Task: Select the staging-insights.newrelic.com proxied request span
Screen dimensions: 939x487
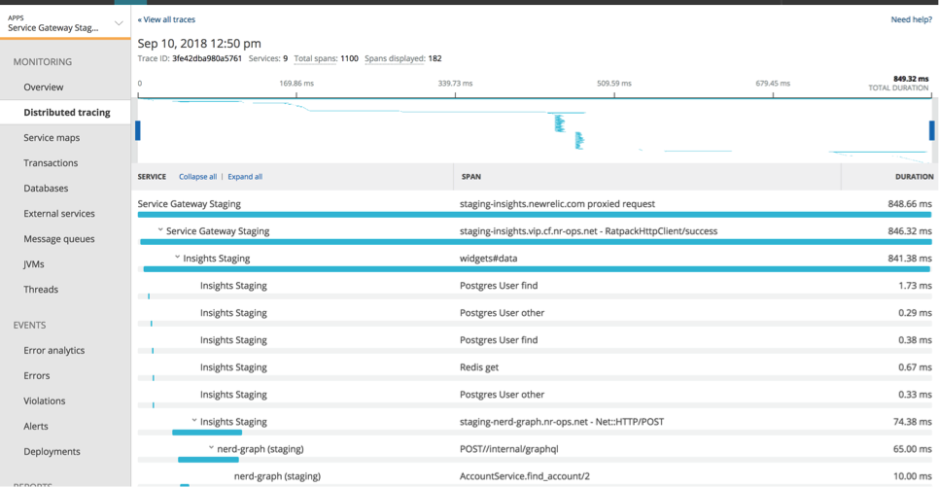Action: point(557,204)
